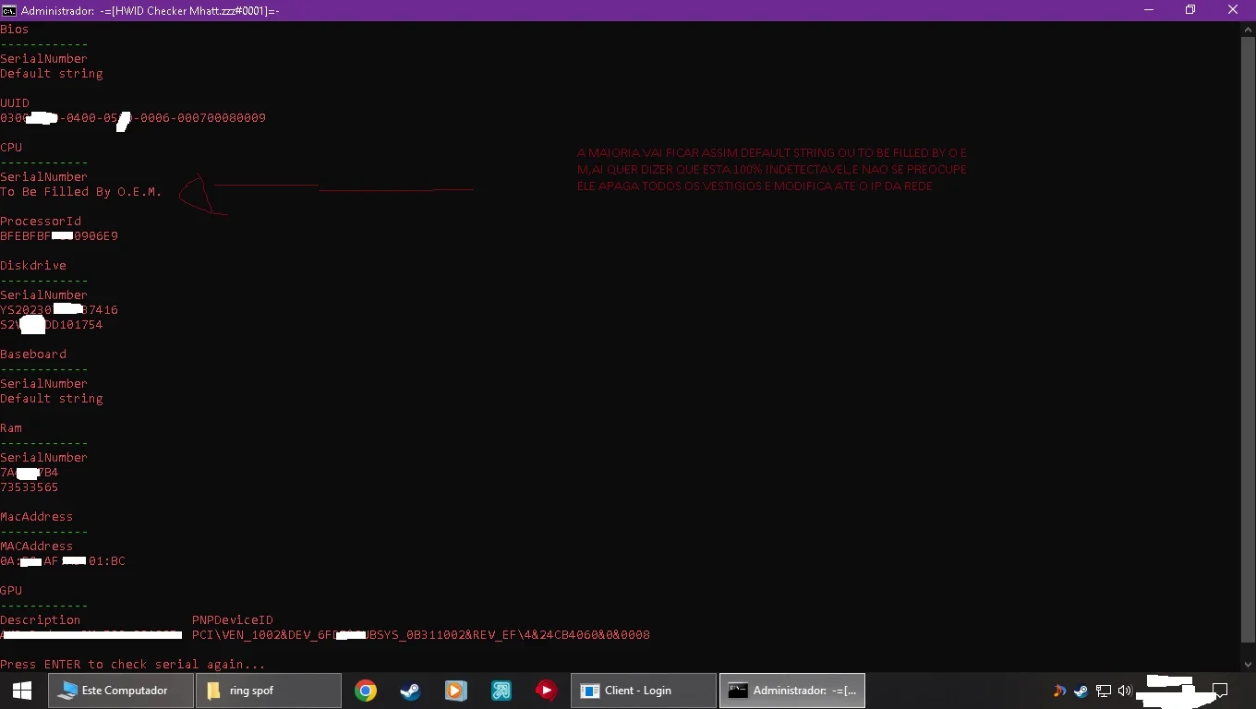Click RAM serial '73533565'

(x=30, y=487)
